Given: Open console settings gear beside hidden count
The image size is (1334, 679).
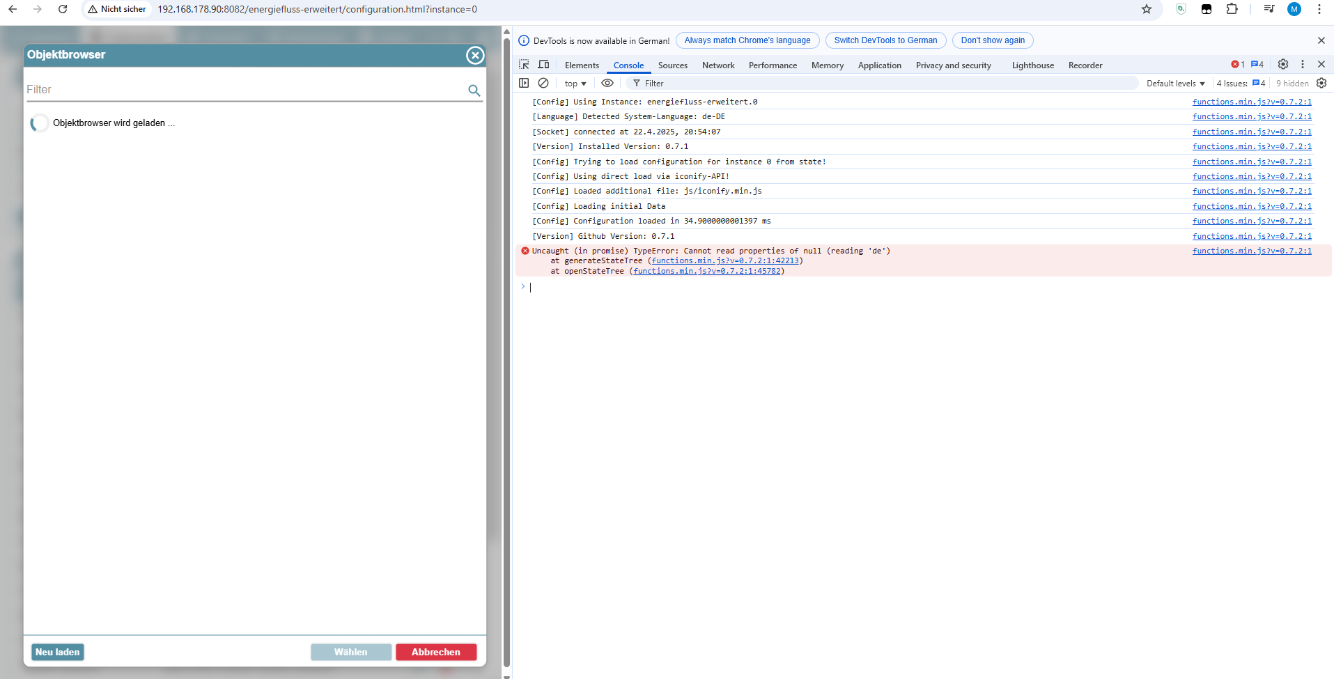Looking at the screenshot, I should [1321, 83].
